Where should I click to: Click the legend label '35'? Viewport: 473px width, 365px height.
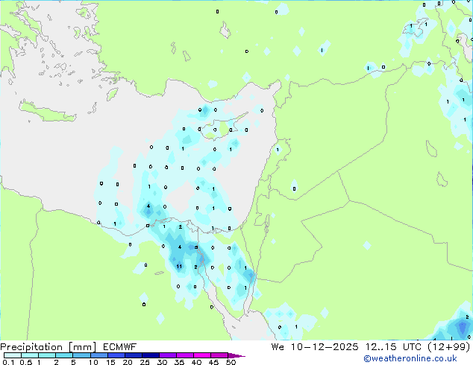point(179,362)
